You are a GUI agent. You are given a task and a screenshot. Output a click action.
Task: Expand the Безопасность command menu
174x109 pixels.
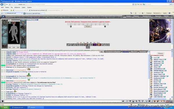click(157, 13)
